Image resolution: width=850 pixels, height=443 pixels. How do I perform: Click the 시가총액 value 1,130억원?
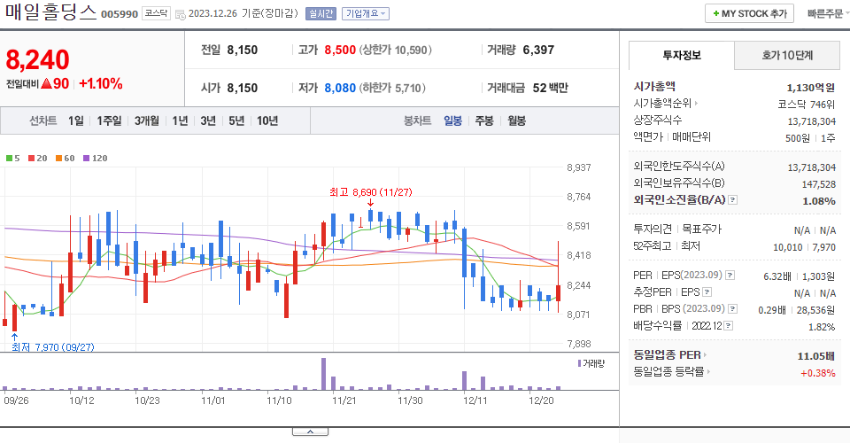810,88
